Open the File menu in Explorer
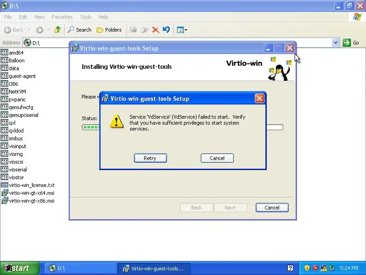 click(x=8, y=17)
